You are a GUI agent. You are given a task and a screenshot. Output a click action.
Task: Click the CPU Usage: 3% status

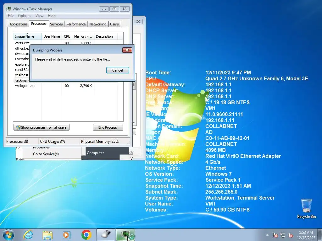pos(53,142)
